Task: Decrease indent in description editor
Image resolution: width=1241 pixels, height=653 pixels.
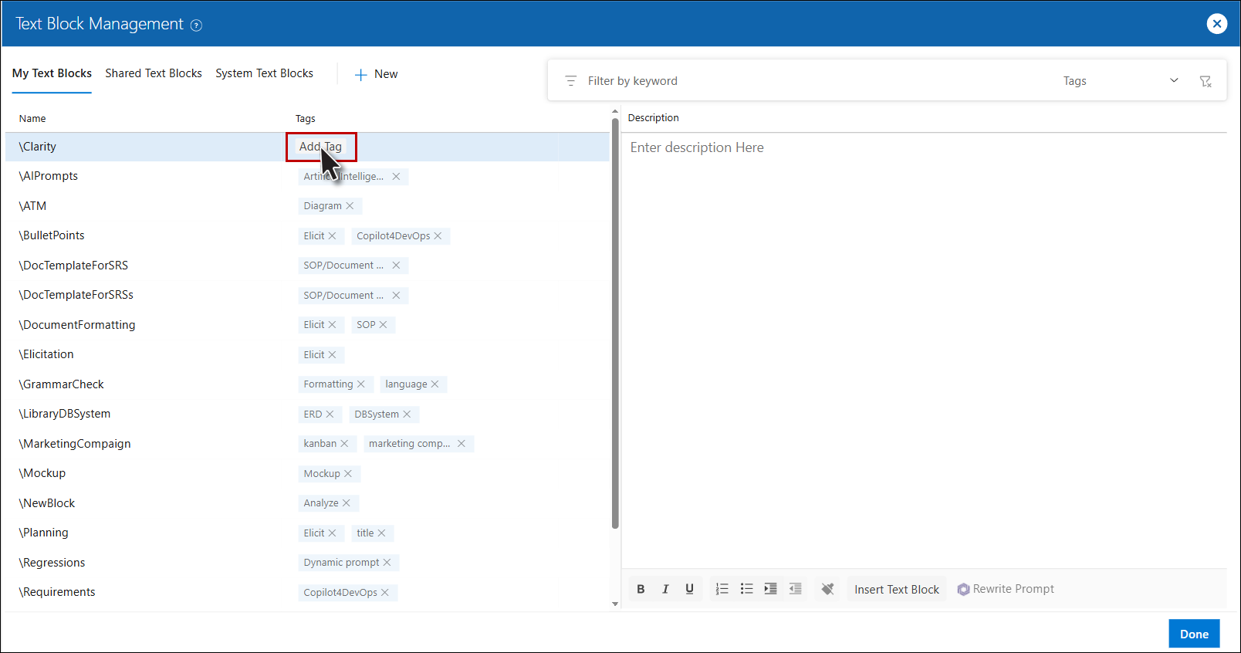Action: pos(795,589)
